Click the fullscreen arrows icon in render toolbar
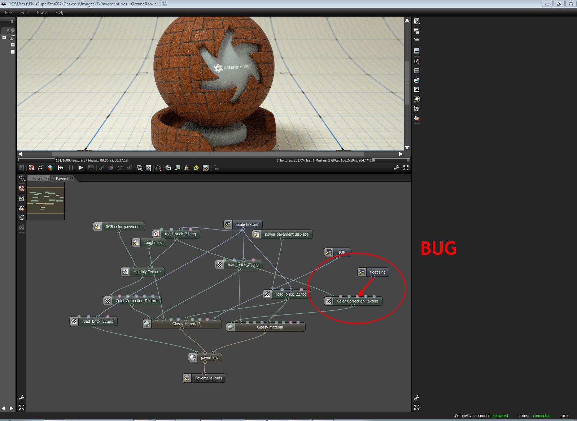 pos(406,168)
